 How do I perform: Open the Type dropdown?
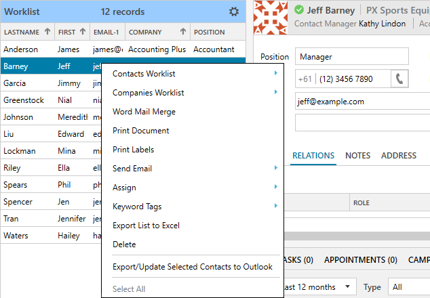[x=408, y=287]
